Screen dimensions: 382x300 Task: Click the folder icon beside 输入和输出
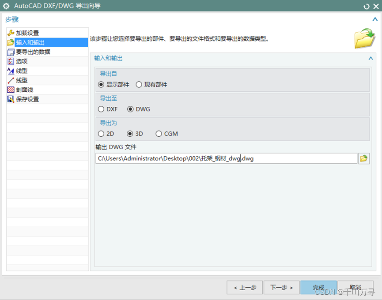(x=11, y=42)
